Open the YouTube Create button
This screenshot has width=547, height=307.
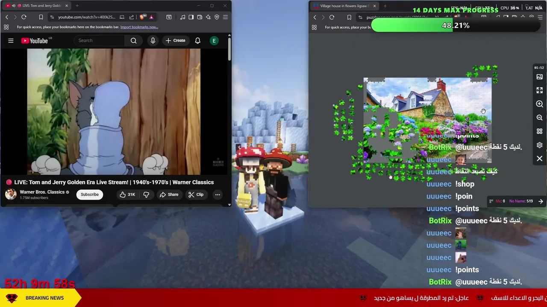[176, 41]
